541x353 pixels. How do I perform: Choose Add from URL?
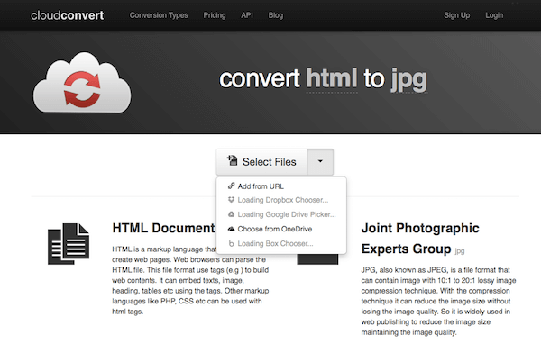tap(281, 186)
